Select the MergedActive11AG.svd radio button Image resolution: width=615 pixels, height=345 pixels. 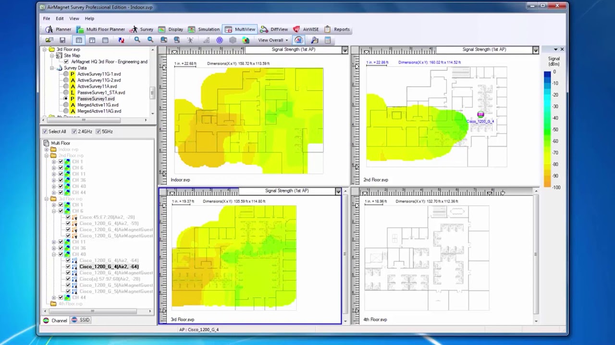pyautogui.click(x=66, y=111)
